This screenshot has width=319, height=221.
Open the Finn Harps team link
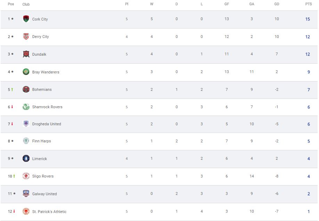(x=41, y=141)
